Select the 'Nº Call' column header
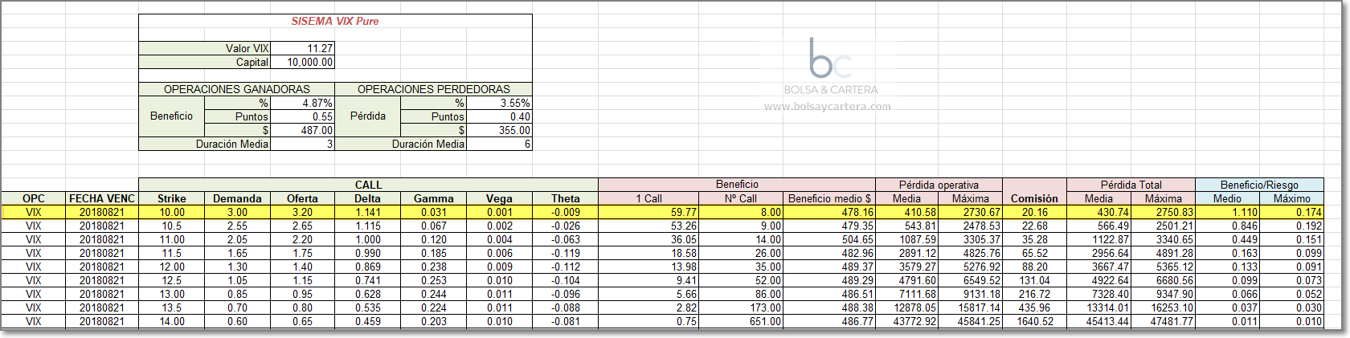This screenshot has height=338, width=1350. (x=740, y=198)
